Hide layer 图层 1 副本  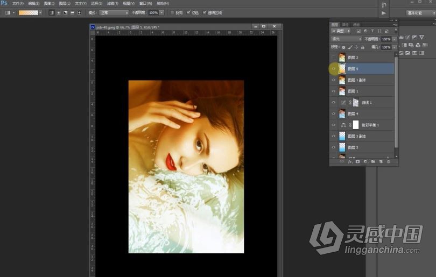[x=333, y=80]
